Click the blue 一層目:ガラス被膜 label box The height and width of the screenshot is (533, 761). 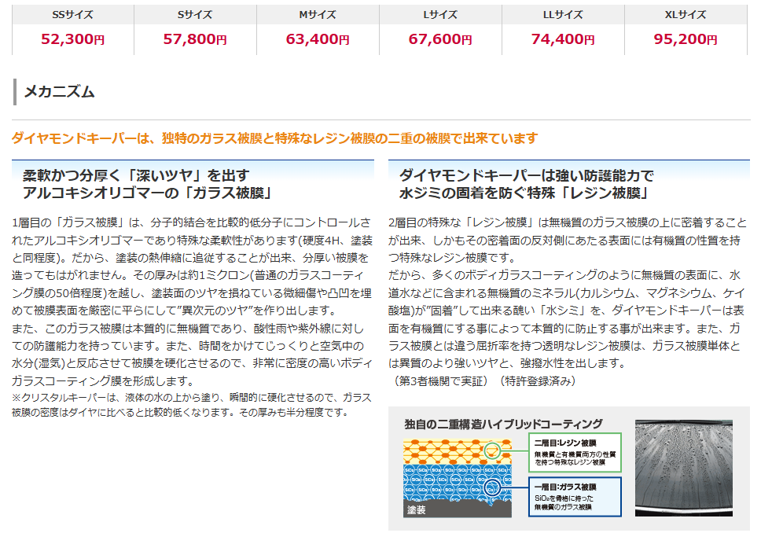tap(574, 497)
